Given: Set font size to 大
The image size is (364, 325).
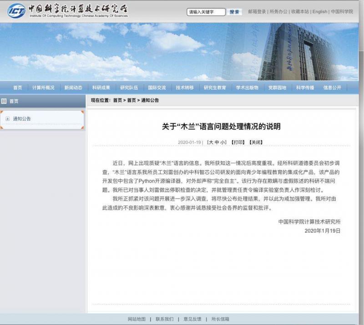Looking at the screenshot, I should [211, 142].
